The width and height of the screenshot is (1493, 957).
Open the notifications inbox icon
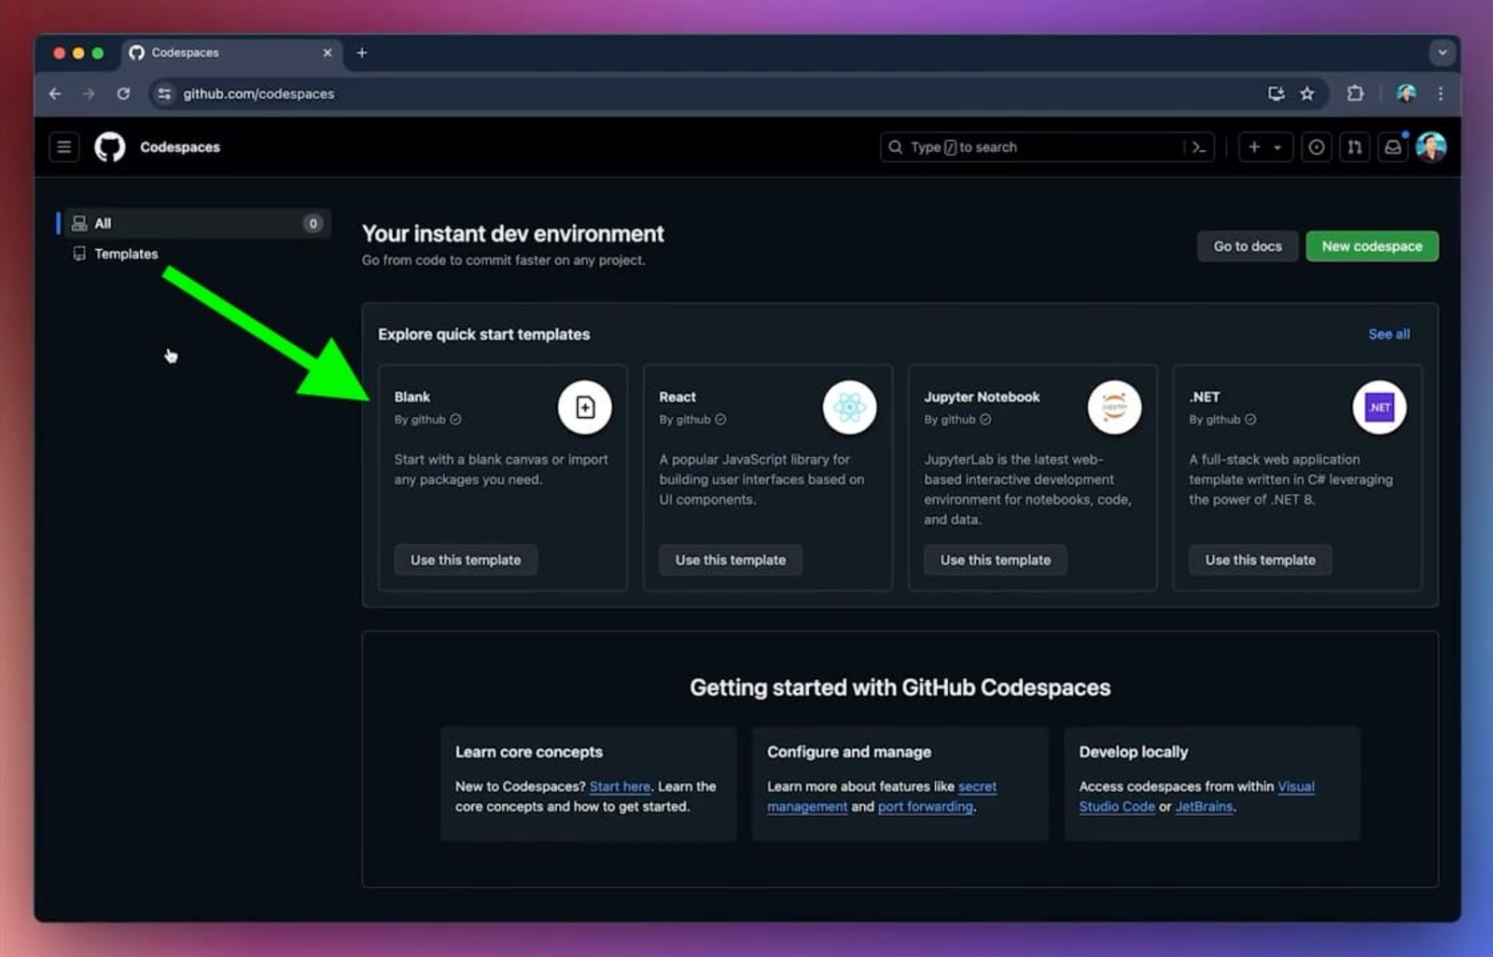click(1392, 146)
